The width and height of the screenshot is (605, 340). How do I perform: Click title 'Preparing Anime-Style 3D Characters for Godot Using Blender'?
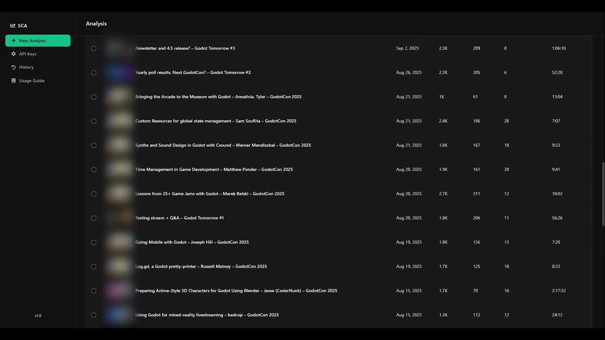(198, 291)
